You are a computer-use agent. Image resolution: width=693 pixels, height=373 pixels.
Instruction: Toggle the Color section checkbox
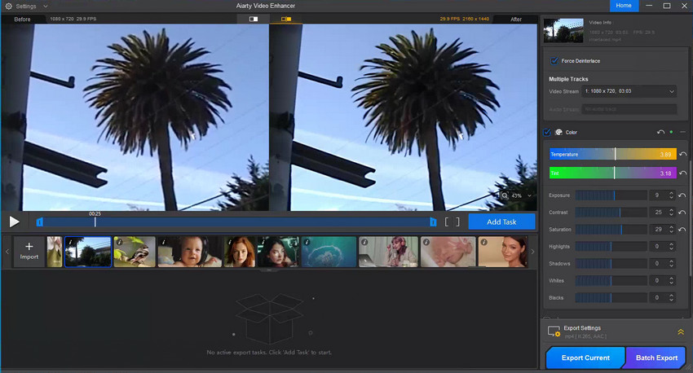547,132
